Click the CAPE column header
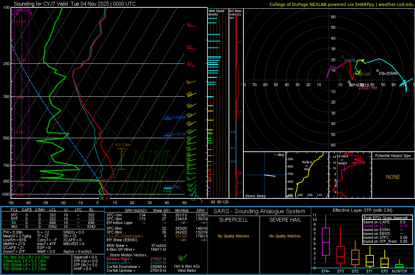The image size is (415, 275). (27, 210)
